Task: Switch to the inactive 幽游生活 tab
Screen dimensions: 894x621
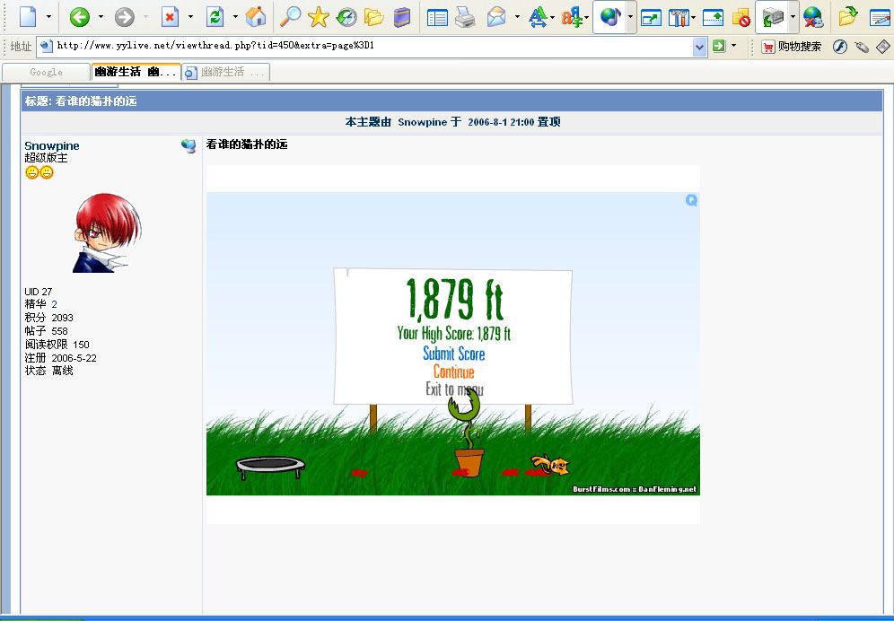Action: [226, 72]
